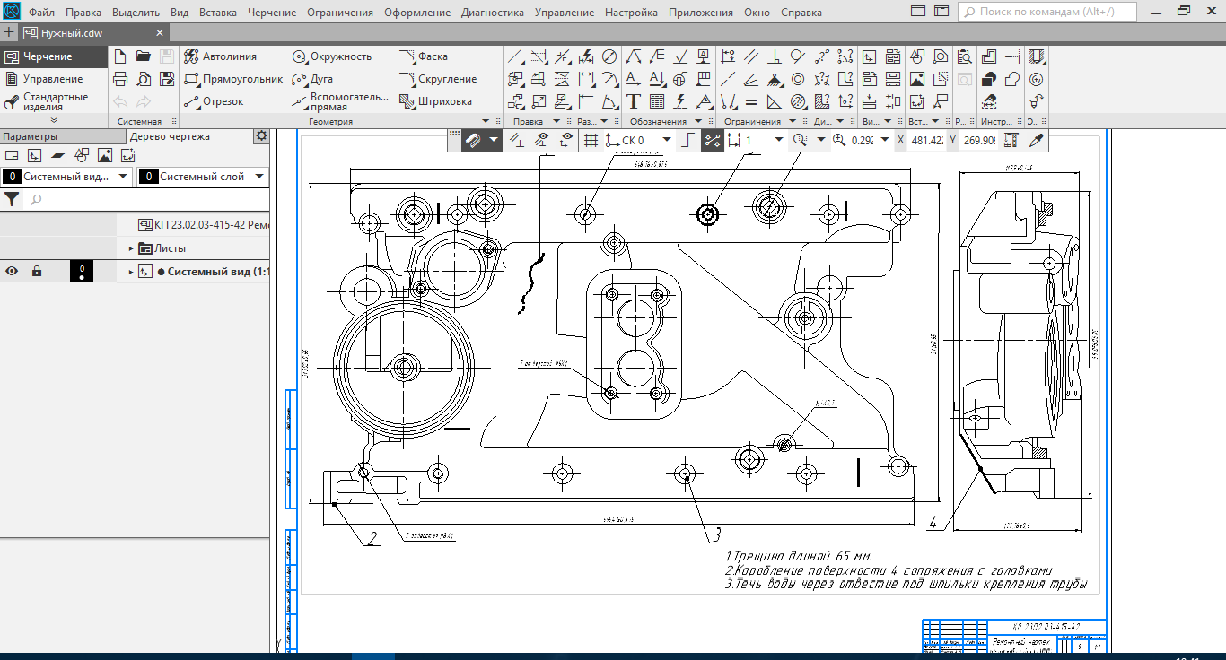This screenshot has width=1226, height=660.
Task: Click the spiral icon in right panel
Action: (1037, 79)
